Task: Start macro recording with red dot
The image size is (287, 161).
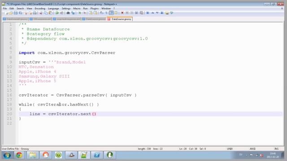Action: click(x=122, y=13)
